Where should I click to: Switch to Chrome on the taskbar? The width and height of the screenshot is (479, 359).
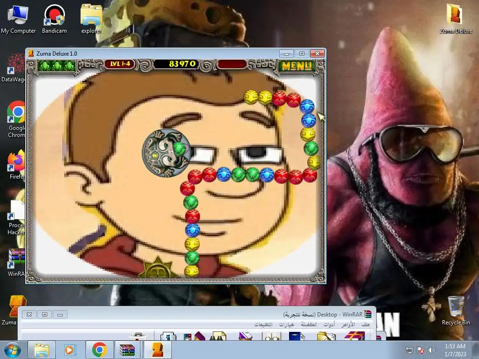click(x=99, y=350)
